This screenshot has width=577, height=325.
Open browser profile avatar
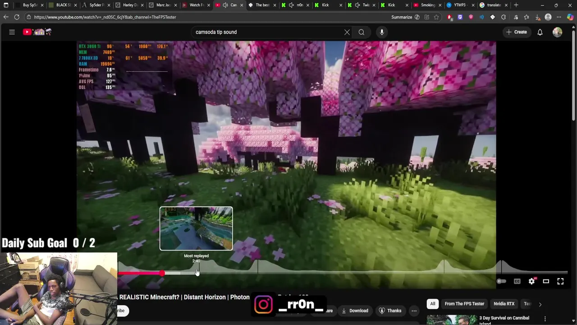[x=548, y=17]
